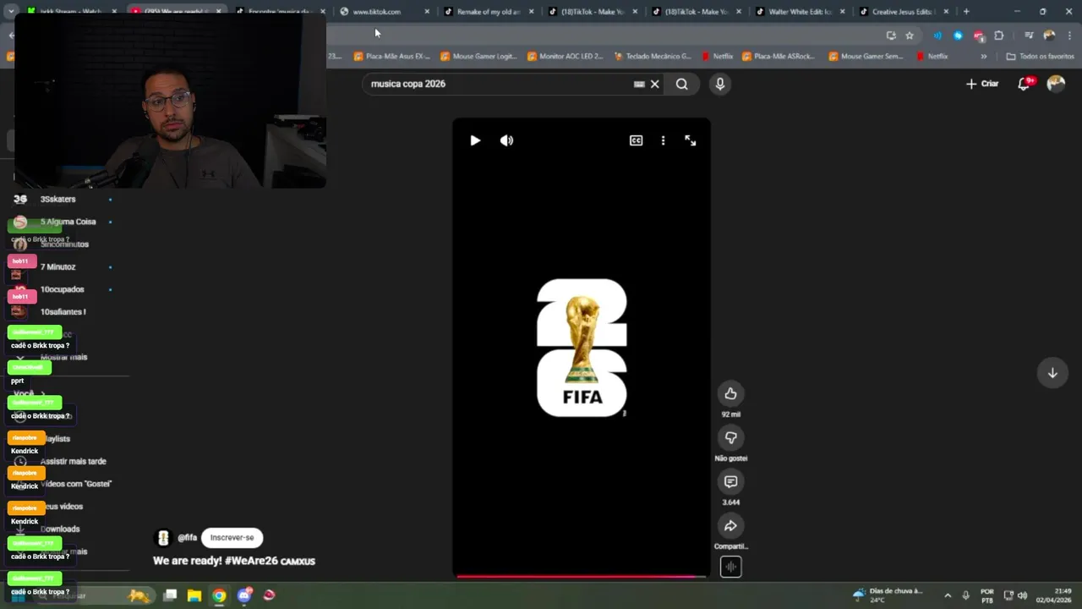Open the 'Mouse Gamer Logit' bookmark
The image size is (1082, 609).
coord(478,57)
